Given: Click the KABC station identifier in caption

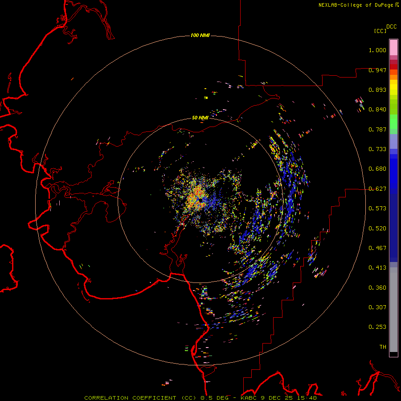Looking at the screenshot, I should (x=249, y=398).
